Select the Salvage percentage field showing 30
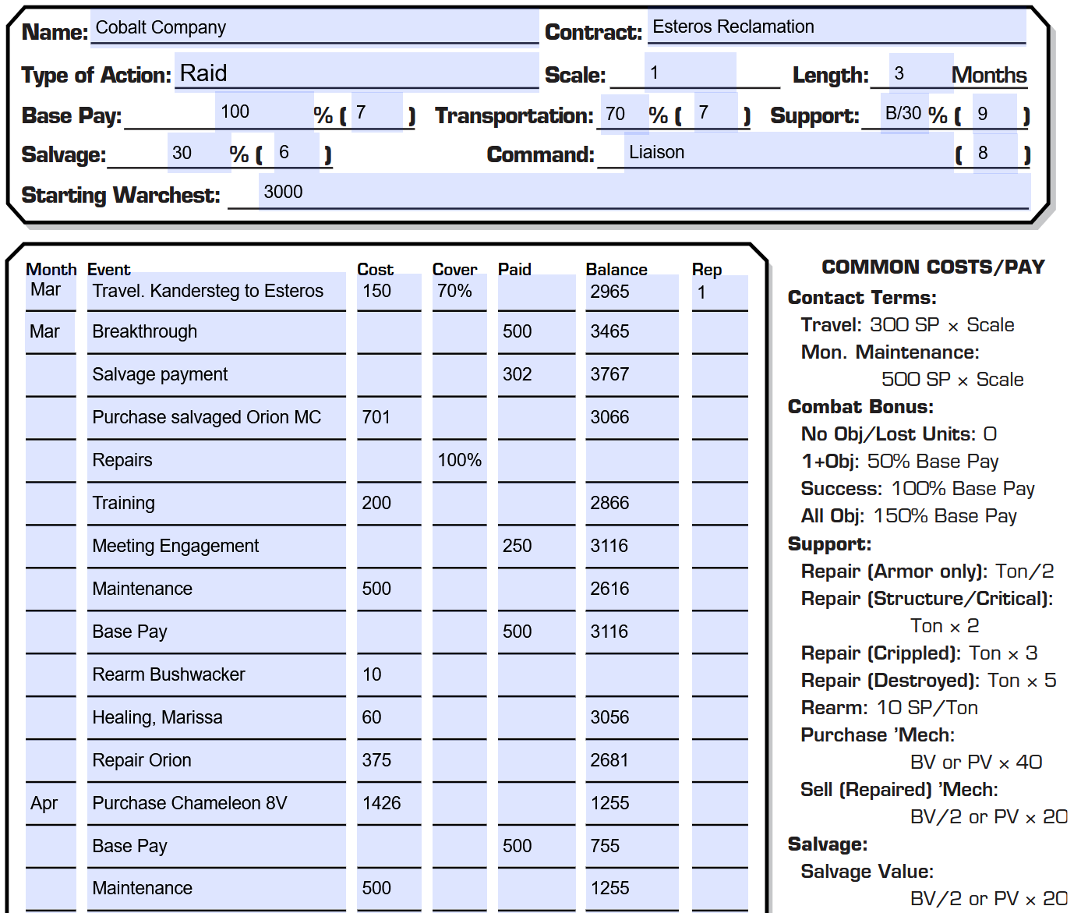 [x=199, y=152]
